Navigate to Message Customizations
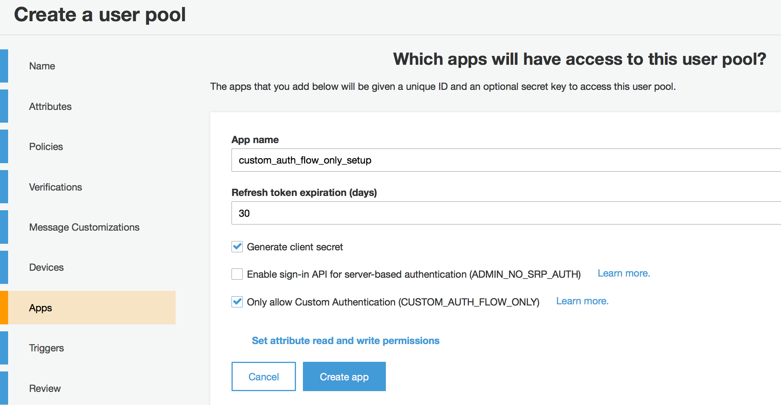The image size is (781, 405). point(84,227)
